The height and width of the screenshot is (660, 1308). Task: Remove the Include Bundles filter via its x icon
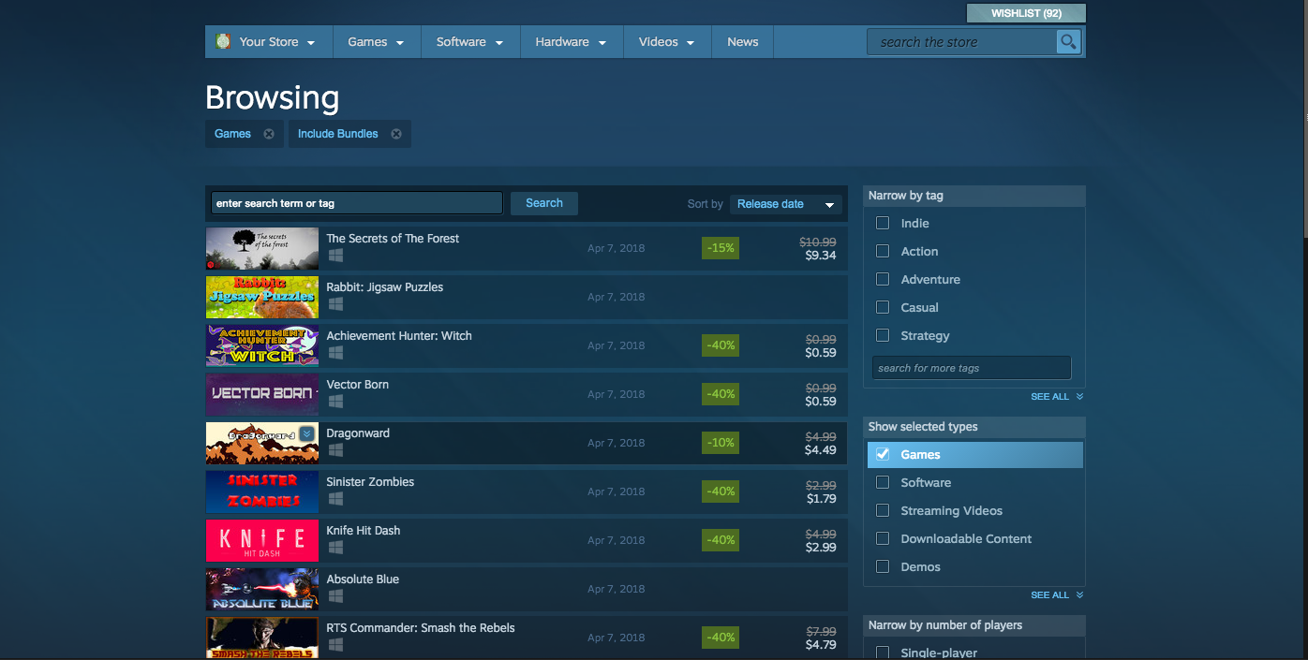click(396, 134)
